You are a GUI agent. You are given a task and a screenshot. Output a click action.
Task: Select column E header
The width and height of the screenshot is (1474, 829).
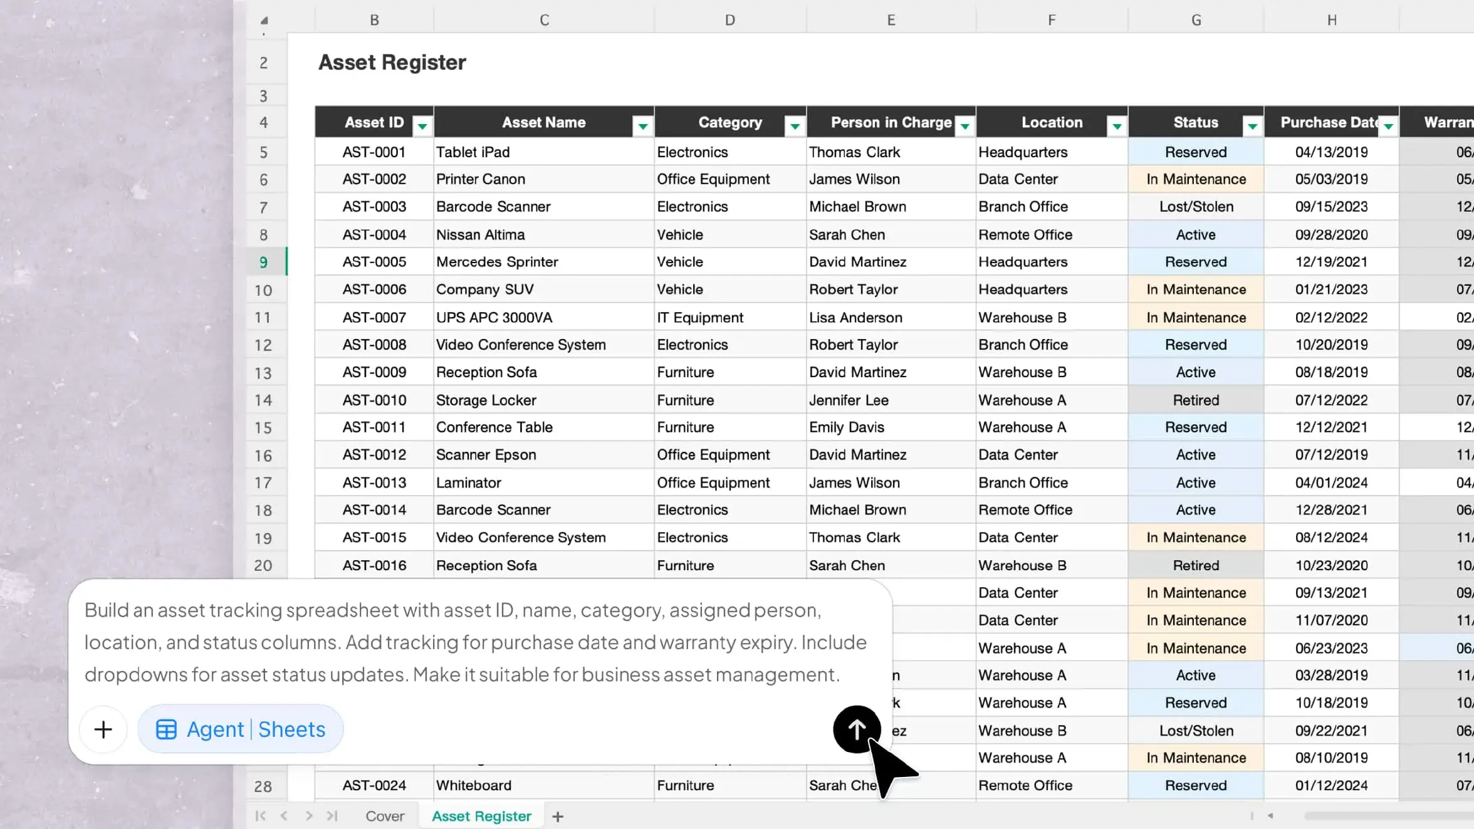point(891,20)
